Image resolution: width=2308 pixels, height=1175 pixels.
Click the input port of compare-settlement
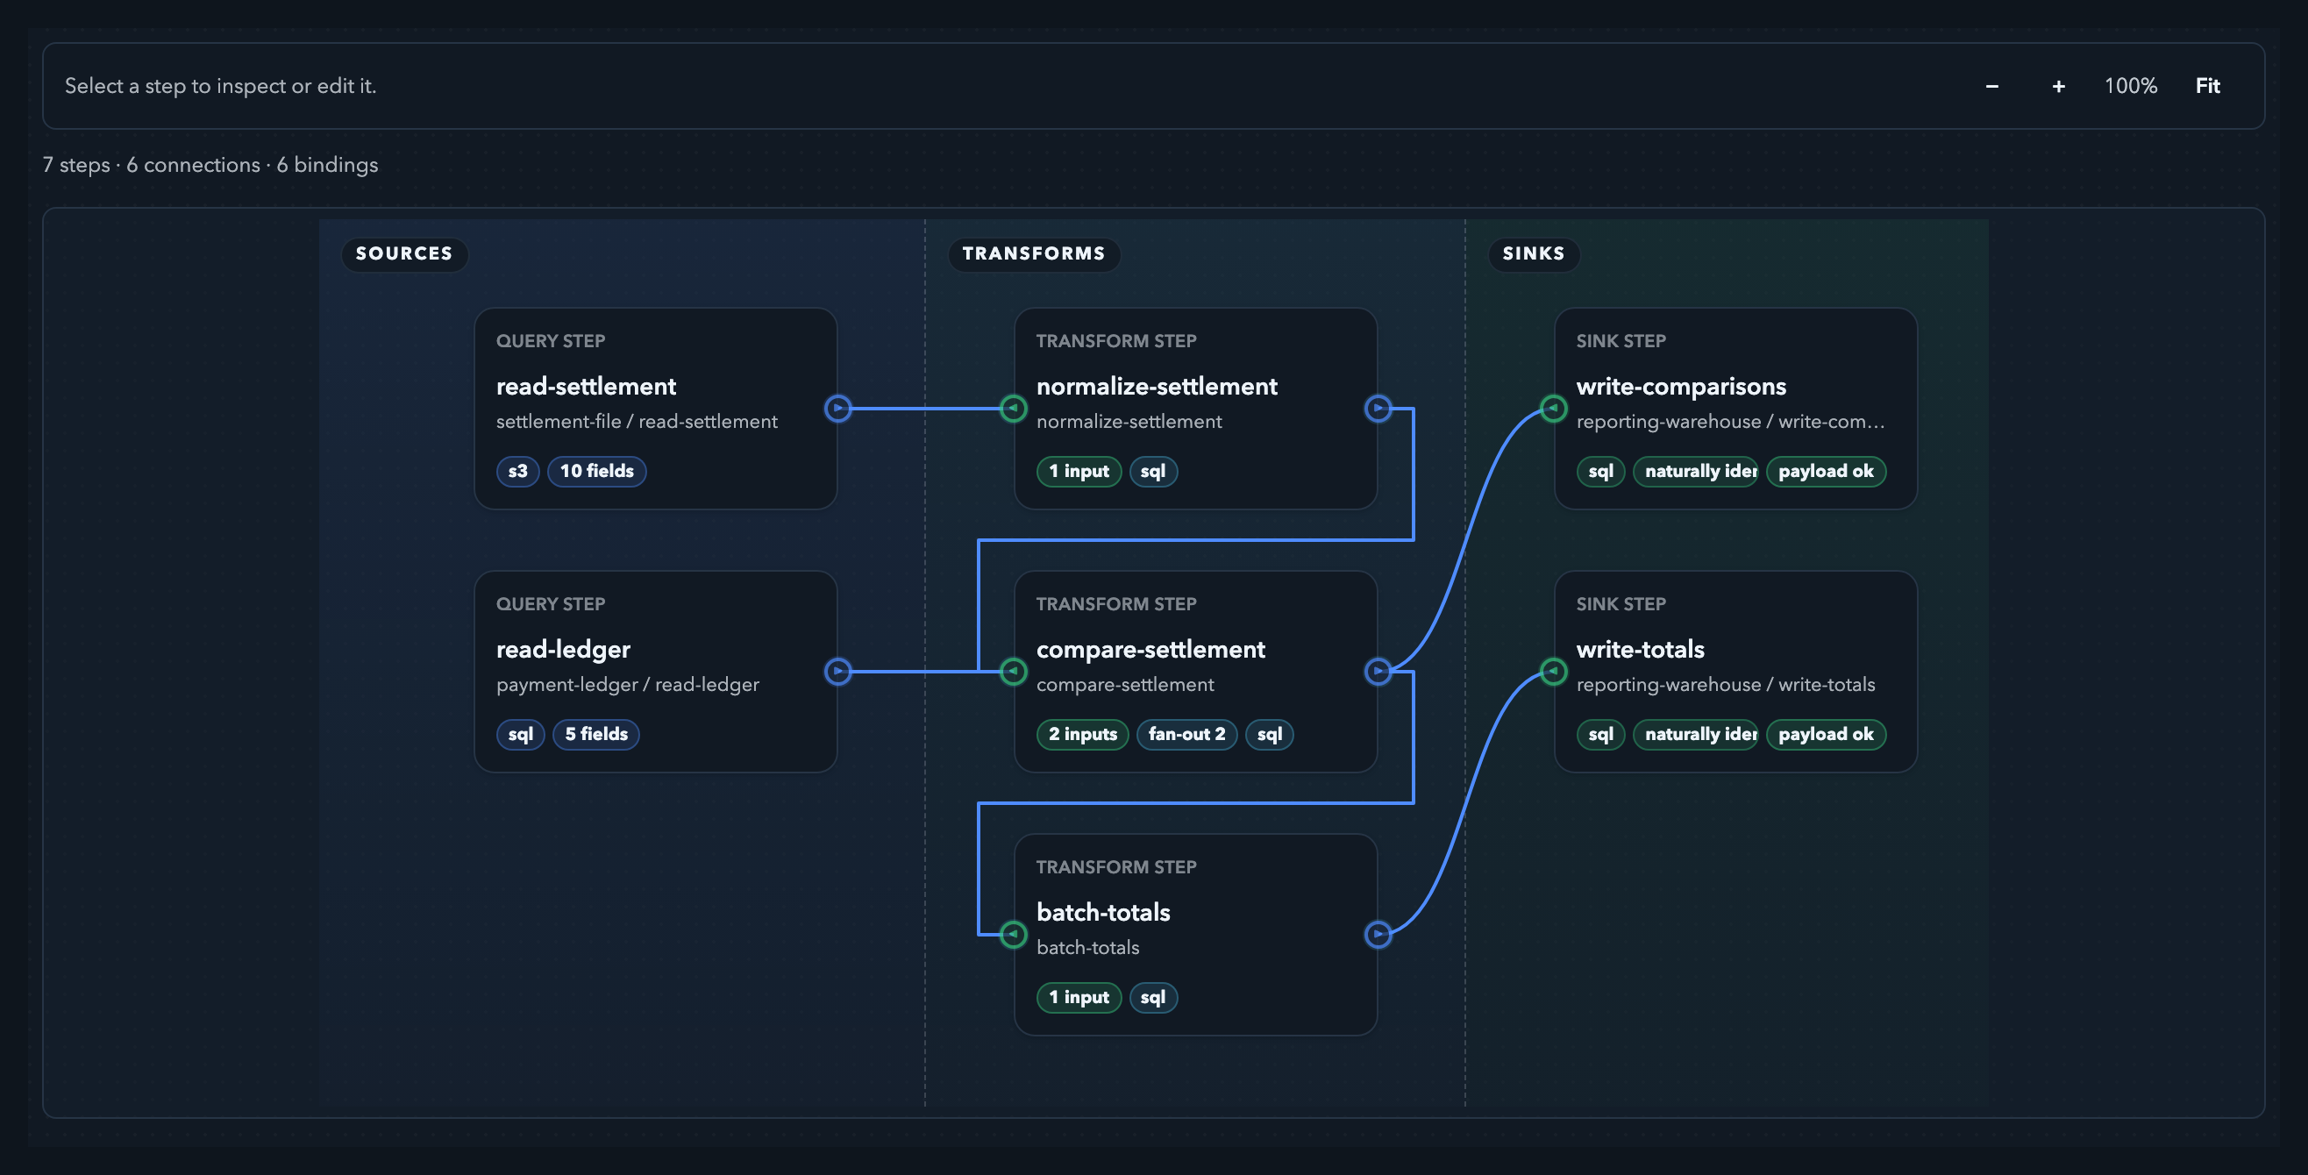1014,672
